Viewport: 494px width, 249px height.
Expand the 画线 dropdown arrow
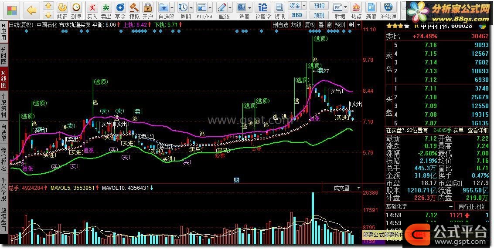231,7
